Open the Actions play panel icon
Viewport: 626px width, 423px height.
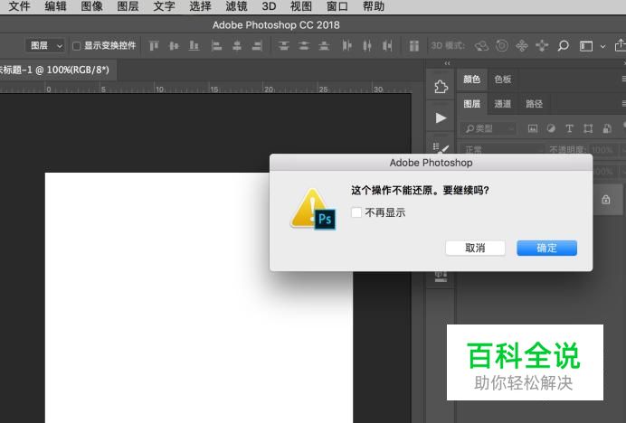441,118
